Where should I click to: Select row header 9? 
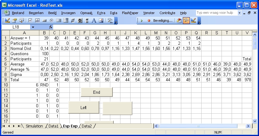click(x=6, y=80)
